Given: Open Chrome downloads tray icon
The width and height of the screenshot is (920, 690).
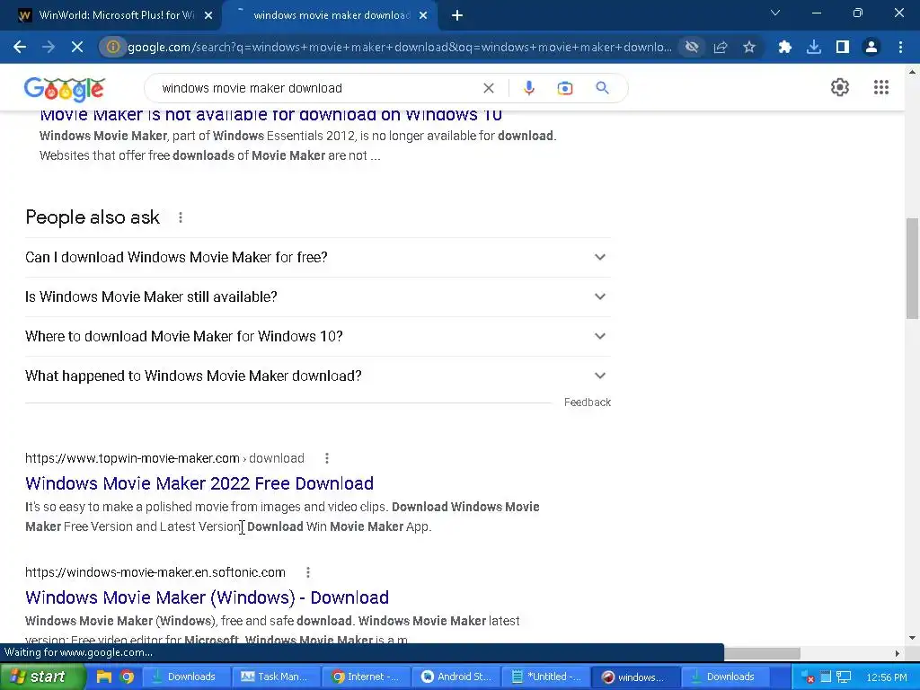Looking at the screenshot, I should point(813,47).
